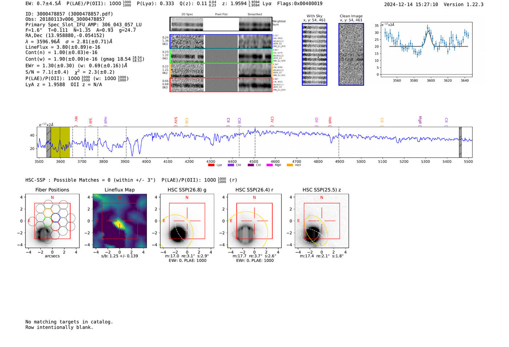Click the dark purple CIII legend swatch

pos(251,165)
